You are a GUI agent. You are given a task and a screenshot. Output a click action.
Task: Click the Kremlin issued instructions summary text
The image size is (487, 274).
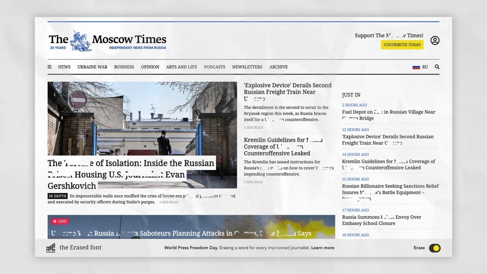click(x=289, y=168)
